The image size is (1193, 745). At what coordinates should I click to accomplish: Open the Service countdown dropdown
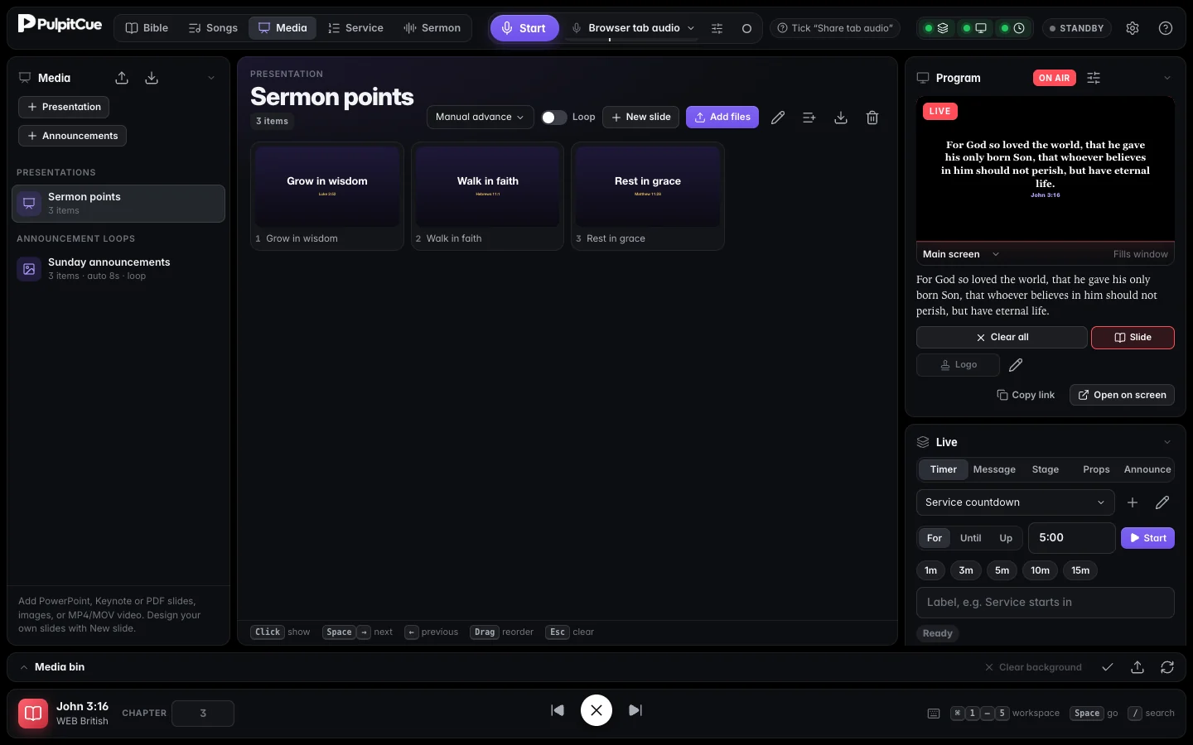1015,502
